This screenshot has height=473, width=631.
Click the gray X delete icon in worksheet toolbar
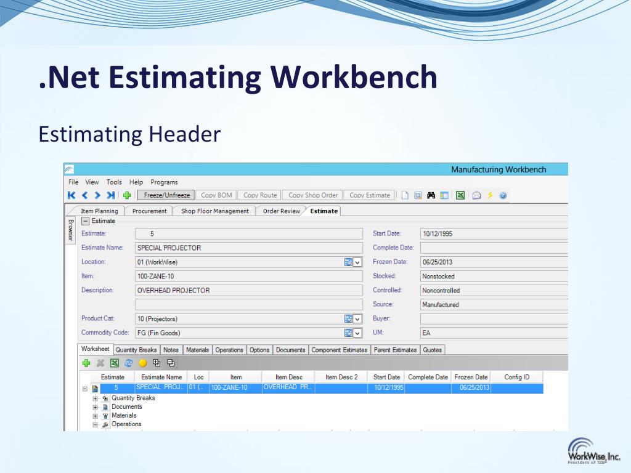click(100, 363)
